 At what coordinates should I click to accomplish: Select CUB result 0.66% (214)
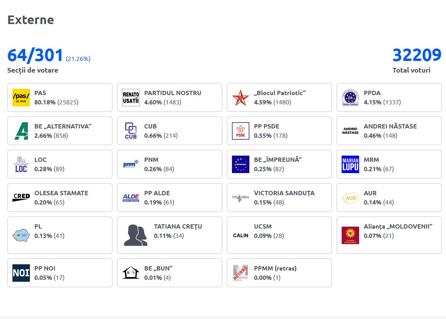(161, 135)
